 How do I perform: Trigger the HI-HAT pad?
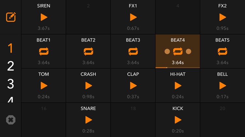point(178,86)
